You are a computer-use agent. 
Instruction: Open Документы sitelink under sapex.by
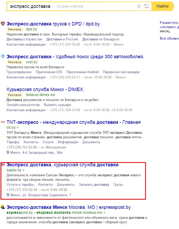point(66,185)
